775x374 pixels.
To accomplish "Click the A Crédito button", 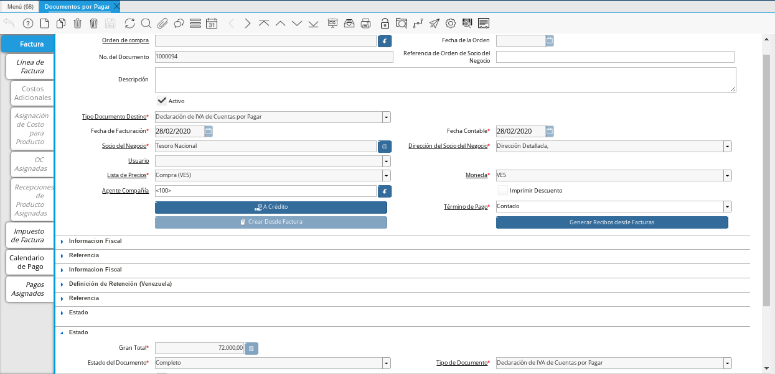I will [271, 207].
